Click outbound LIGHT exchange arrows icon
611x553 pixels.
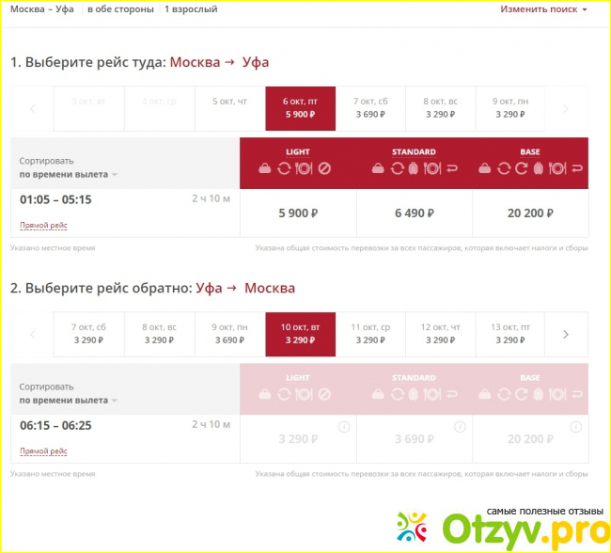pos(284,168)
